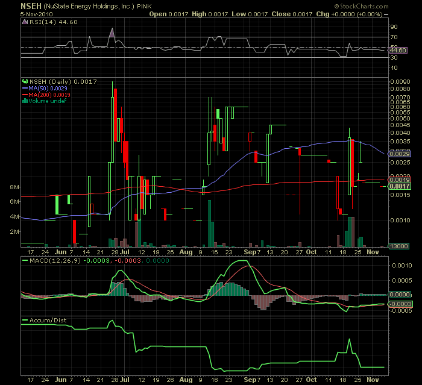The height and width of the screenshot is (385, 422).
Task: Click the Close 0.0017 value
Action: [292, 14]
